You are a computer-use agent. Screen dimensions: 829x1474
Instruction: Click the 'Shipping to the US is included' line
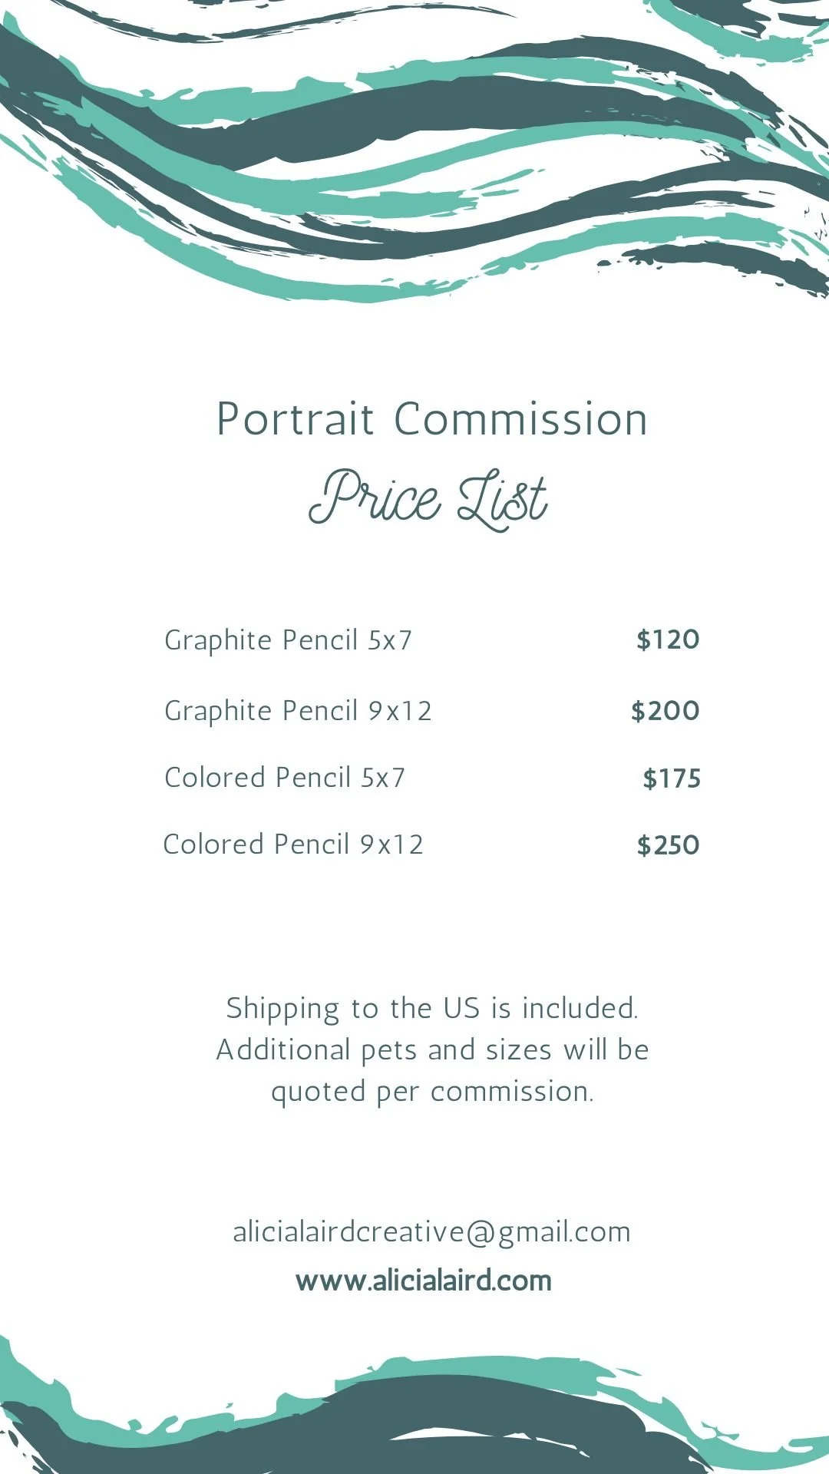432,1009
